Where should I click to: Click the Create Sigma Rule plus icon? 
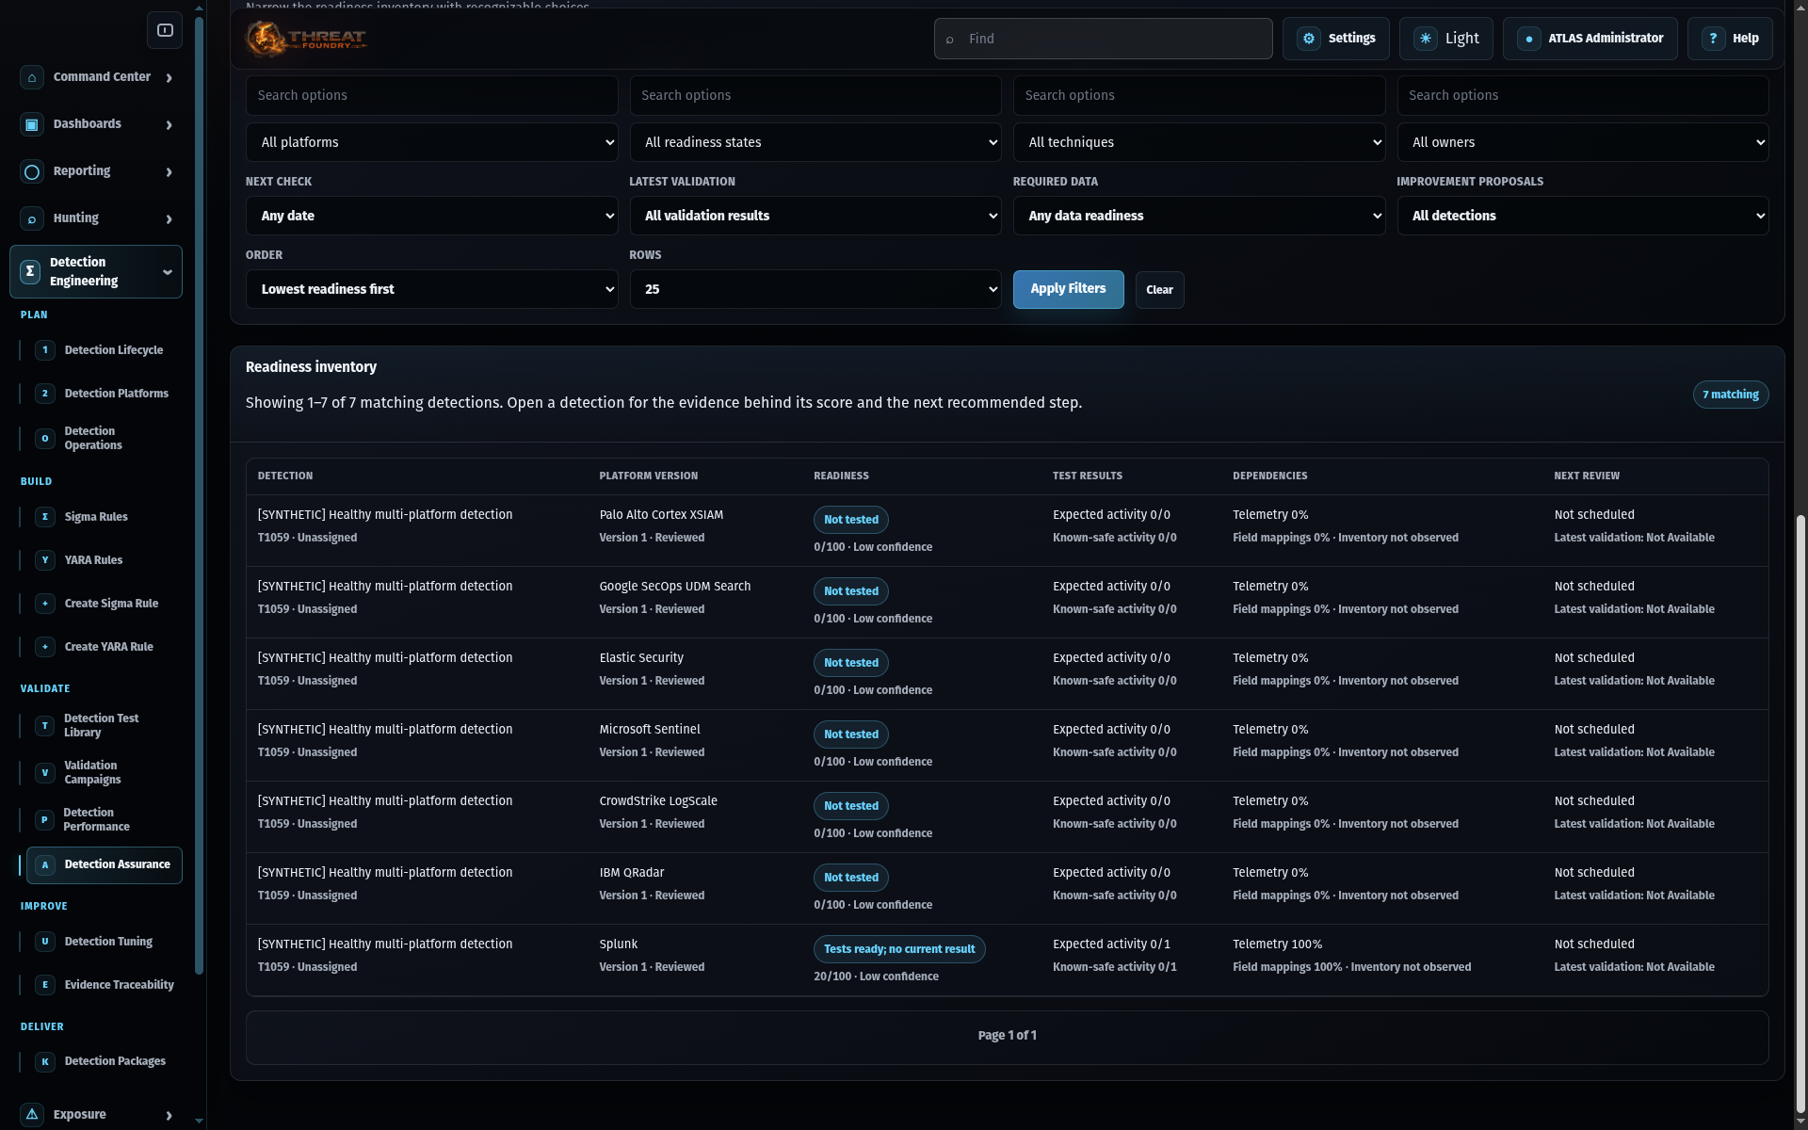45,604
